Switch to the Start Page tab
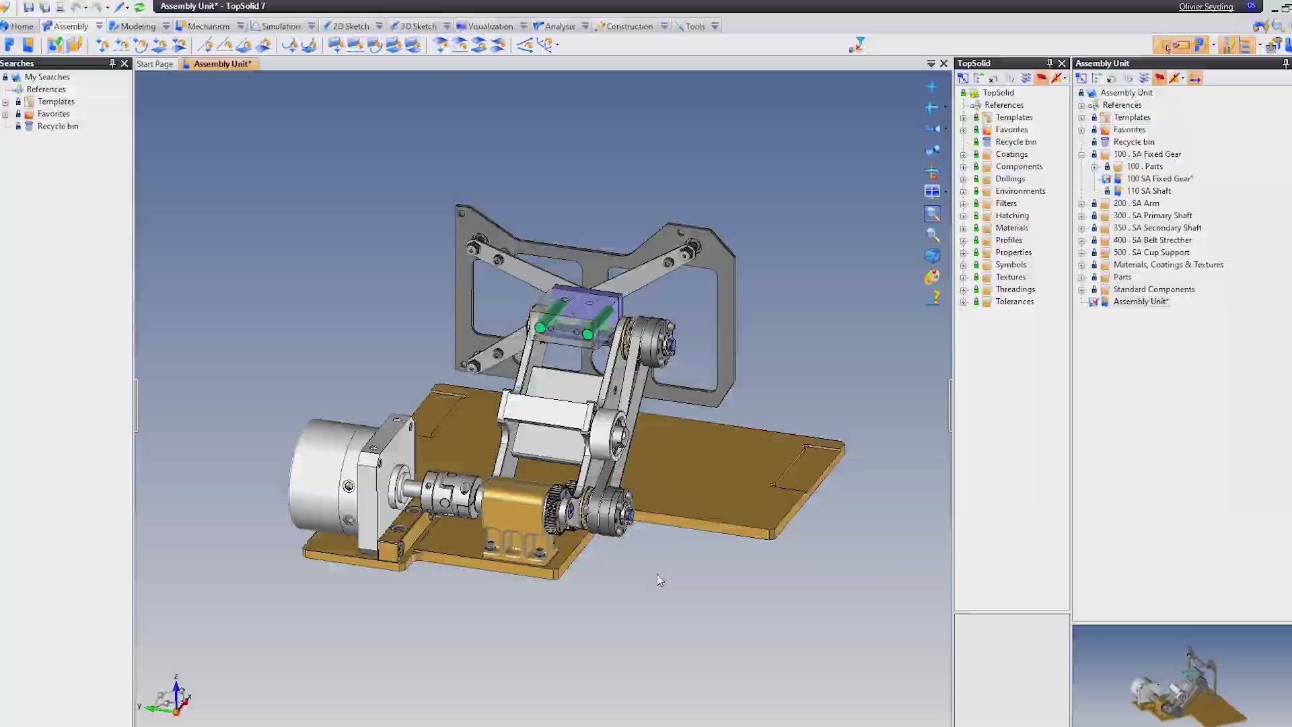 [154, 64]
